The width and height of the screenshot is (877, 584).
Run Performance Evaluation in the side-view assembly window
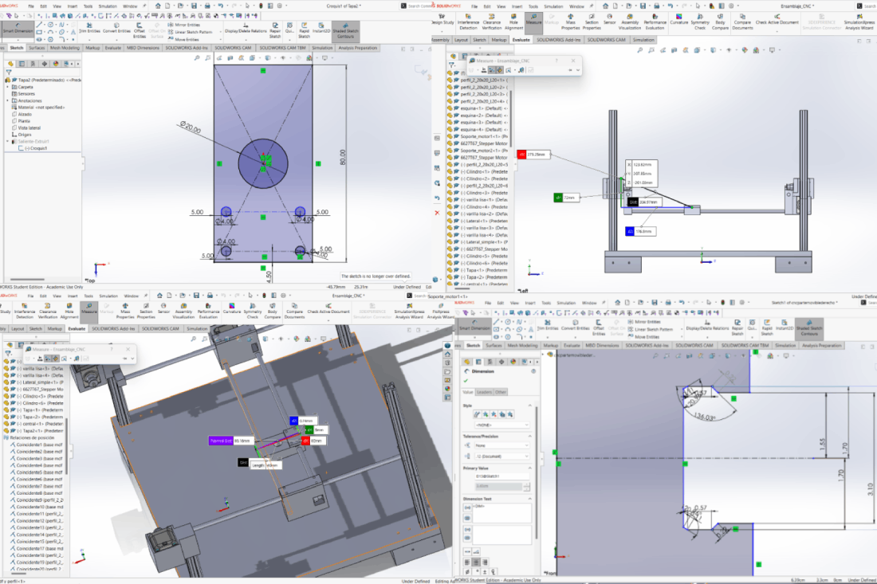(655, 23)
